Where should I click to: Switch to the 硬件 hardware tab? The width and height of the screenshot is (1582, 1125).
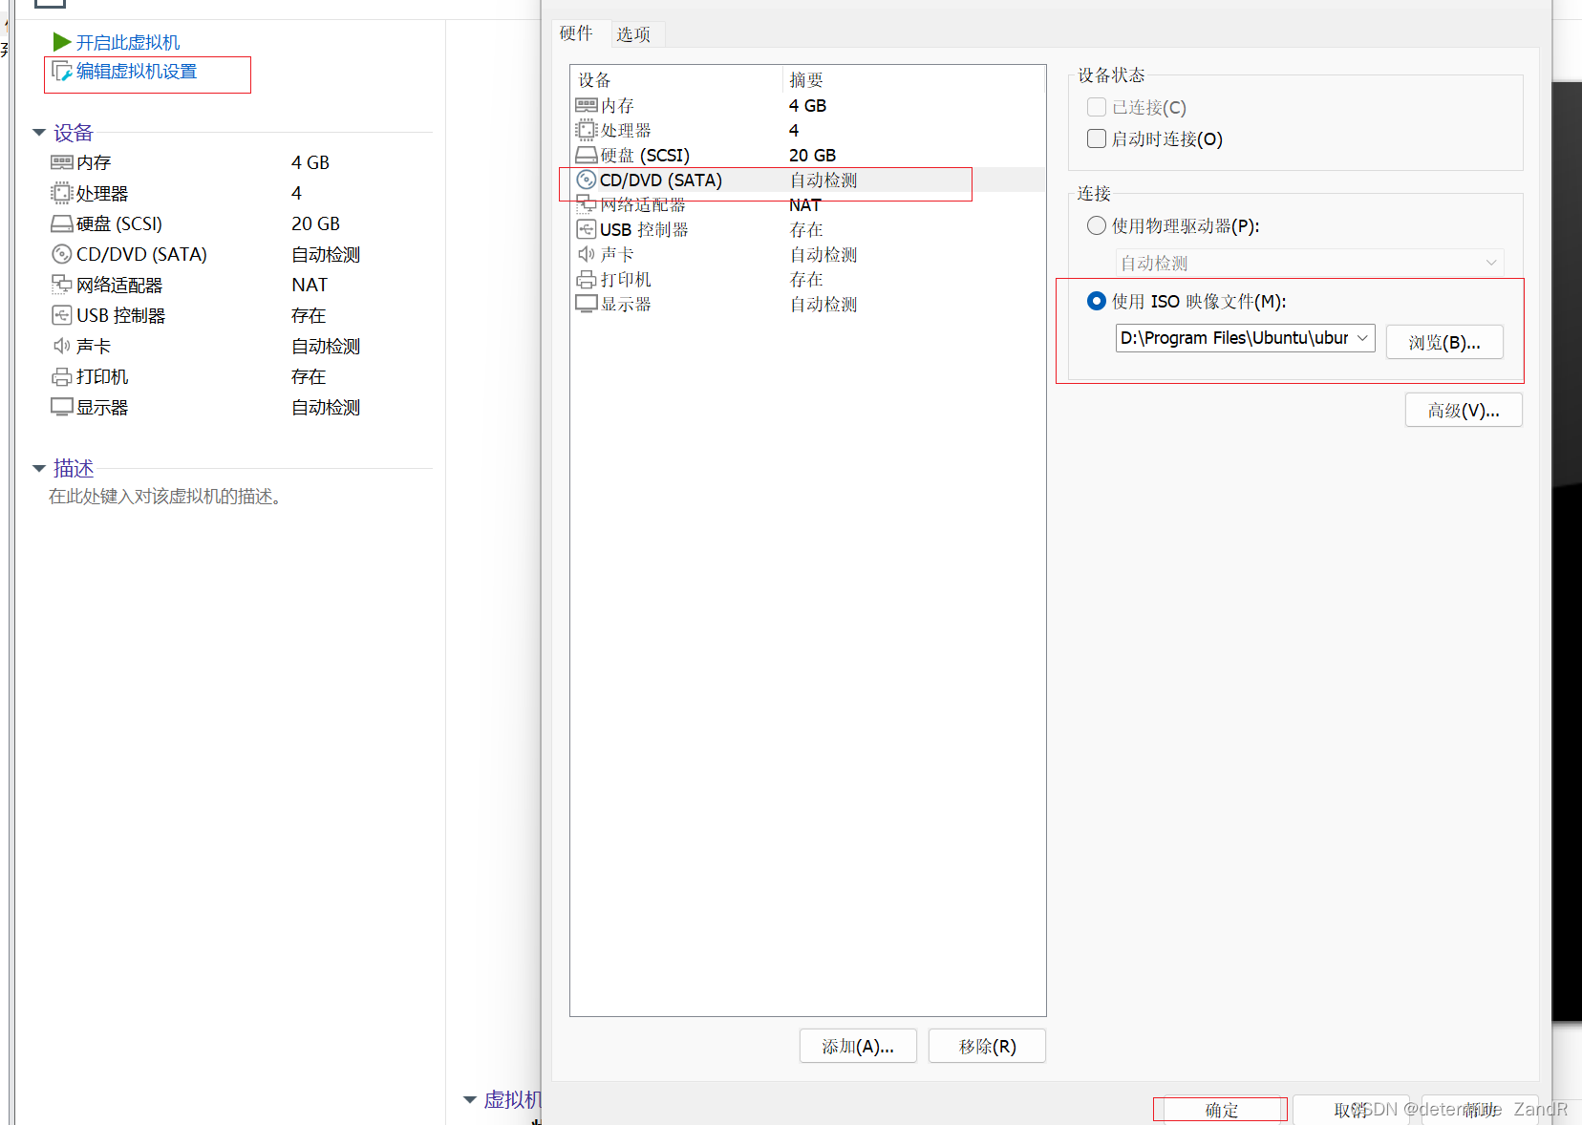tap(576, 33)
